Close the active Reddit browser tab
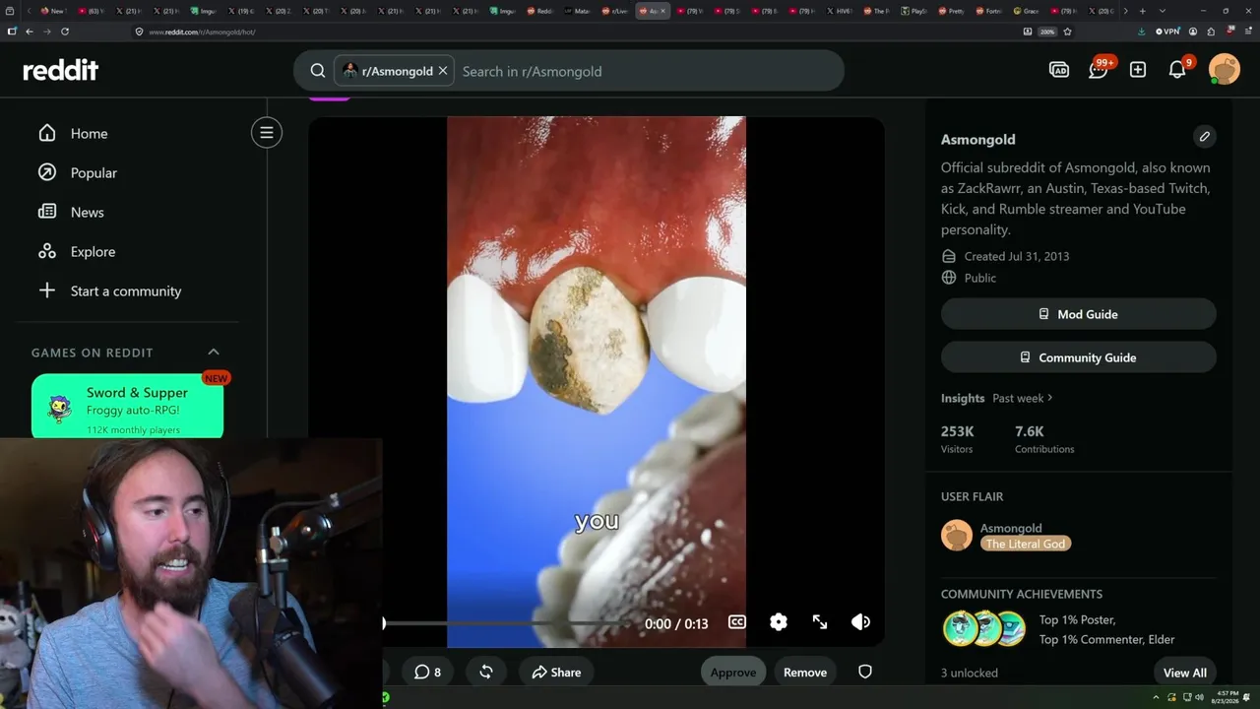Image resolution: width=1260 pixels, height=709 pixels. click(662, 11)
